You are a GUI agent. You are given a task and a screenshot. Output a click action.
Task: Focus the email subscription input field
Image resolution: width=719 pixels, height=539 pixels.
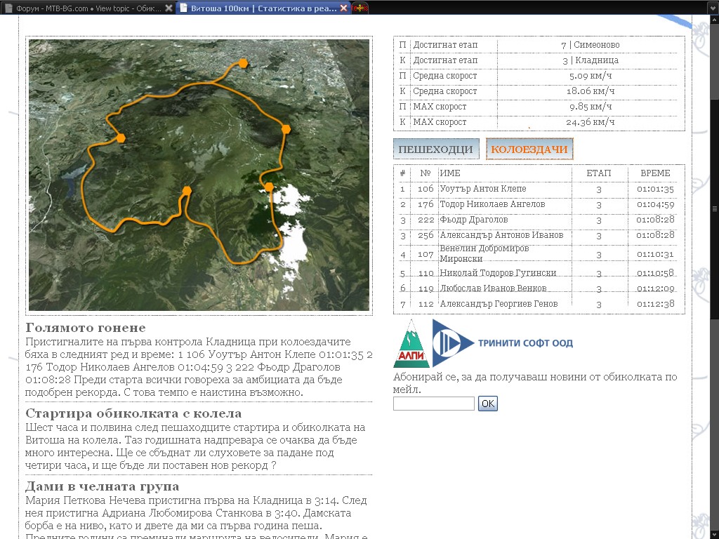(x=434, y=404)
